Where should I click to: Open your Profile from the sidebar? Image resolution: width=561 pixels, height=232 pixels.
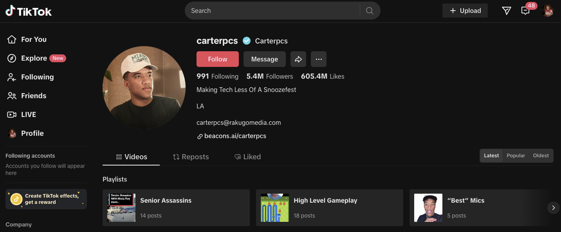(32, 133)
